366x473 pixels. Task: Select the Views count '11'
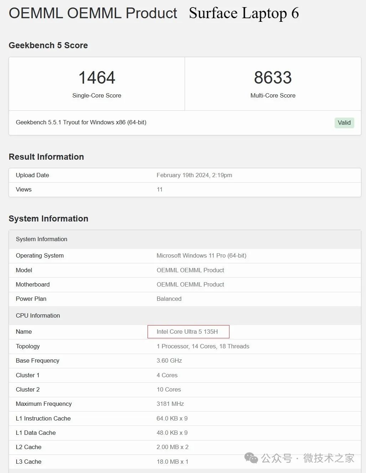coord(160,189)
